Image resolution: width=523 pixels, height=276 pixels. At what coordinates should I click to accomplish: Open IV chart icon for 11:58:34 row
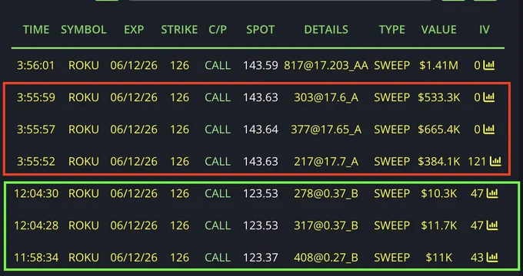(492, 258)
